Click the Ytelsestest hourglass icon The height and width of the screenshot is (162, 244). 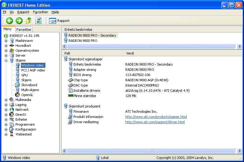point(12,134)
